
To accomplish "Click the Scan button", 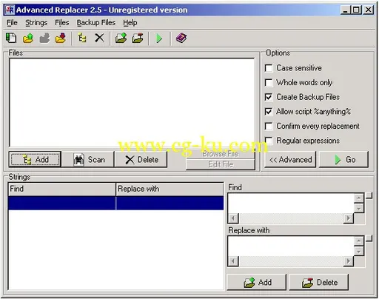I will click(89, 160).
